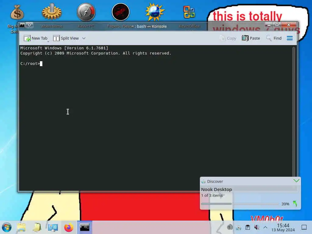Image resolution: width=312 pixels, height=234 pixels.
Task: Select the Konsole task in the taskbar
Action: point(85,227)
